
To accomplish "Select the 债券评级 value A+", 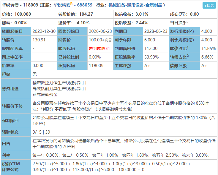I will 204,66.
